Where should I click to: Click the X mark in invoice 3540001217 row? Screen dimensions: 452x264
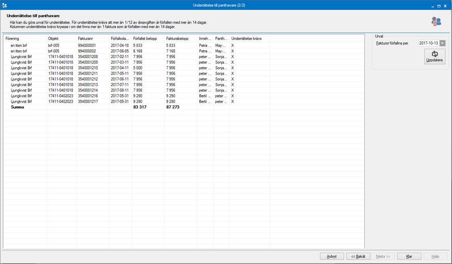233,102
